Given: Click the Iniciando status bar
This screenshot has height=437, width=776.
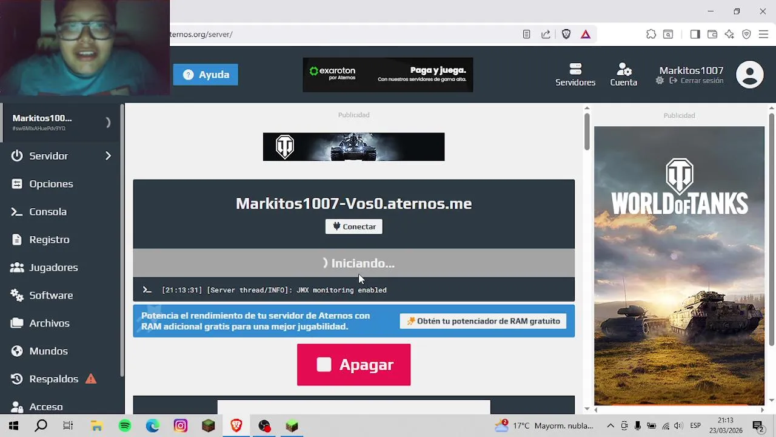Looking at the screenshot, I should 354,263.
